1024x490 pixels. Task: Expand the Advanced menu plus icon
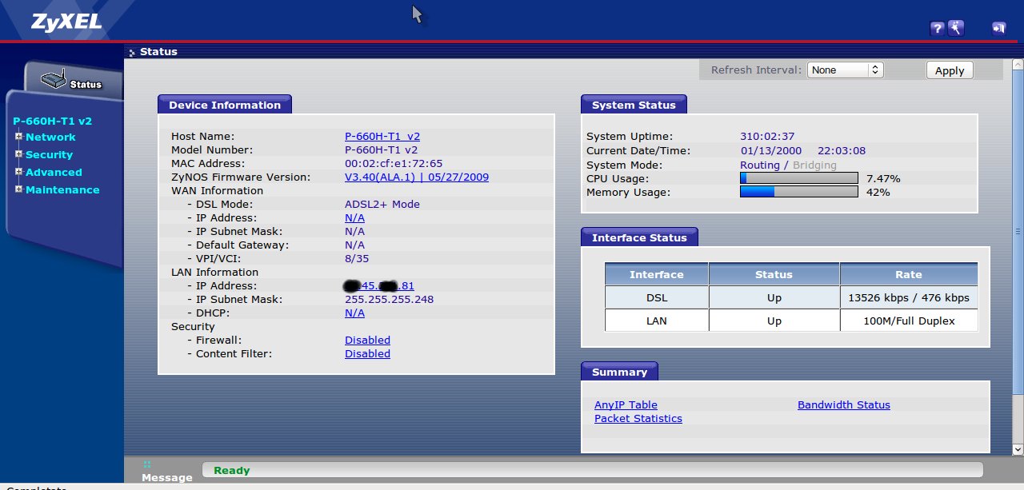tap(18, 172)
